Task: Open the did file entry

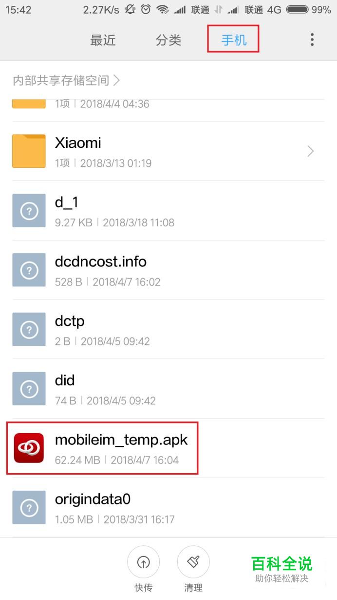Action: [168, 389]
